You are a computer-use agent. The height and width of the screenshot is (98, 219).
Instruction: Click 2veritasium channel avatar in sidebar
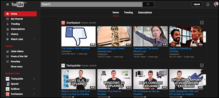click(x=7, y=94)
